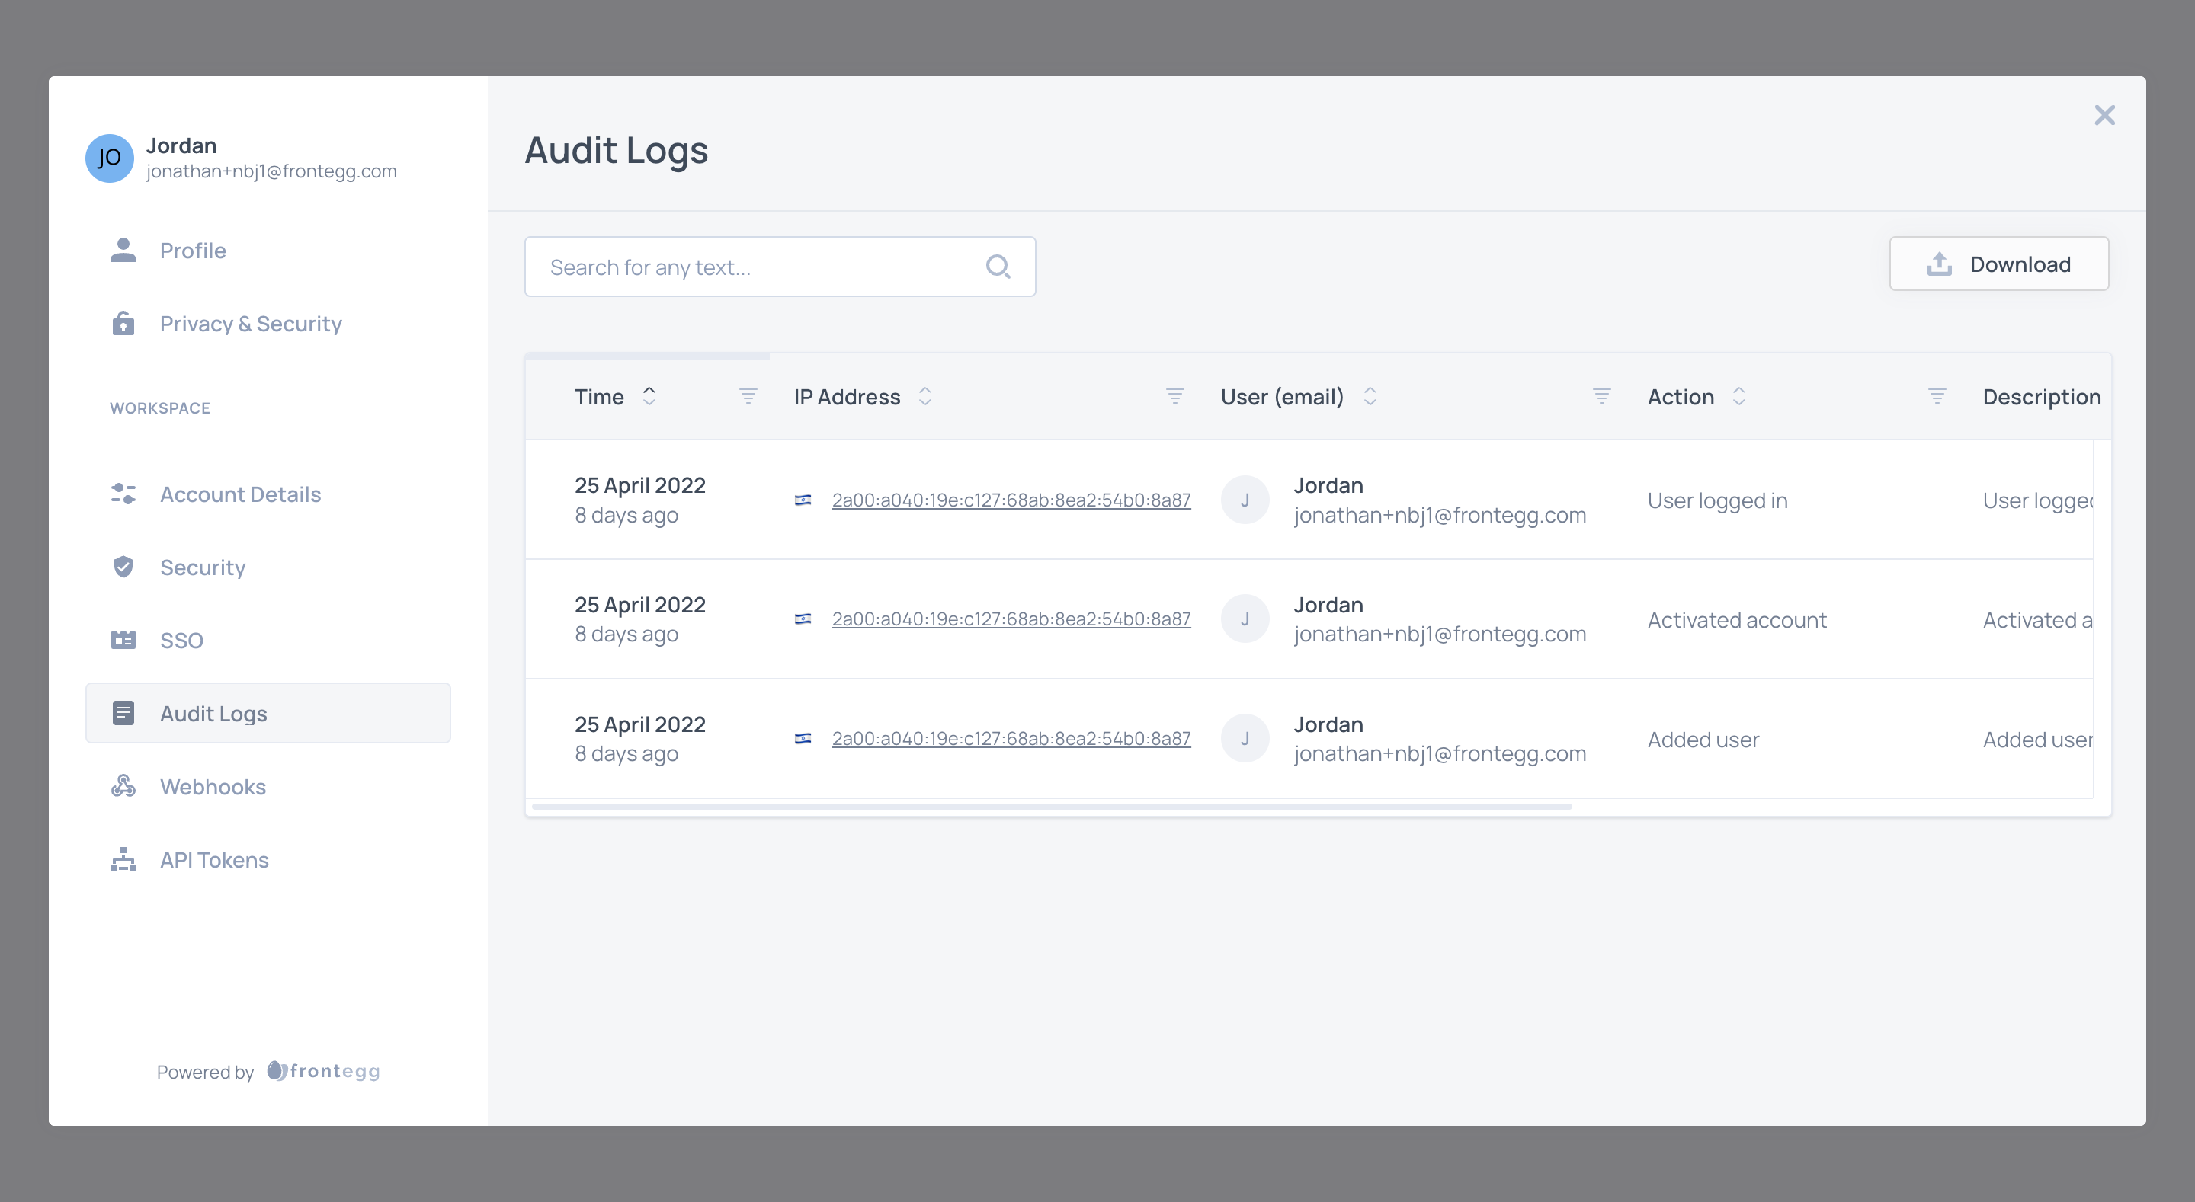Open filter icon for Time column
This screenshot has height=1202, width=2195.
pyautogui.click(x=747, y=396)
